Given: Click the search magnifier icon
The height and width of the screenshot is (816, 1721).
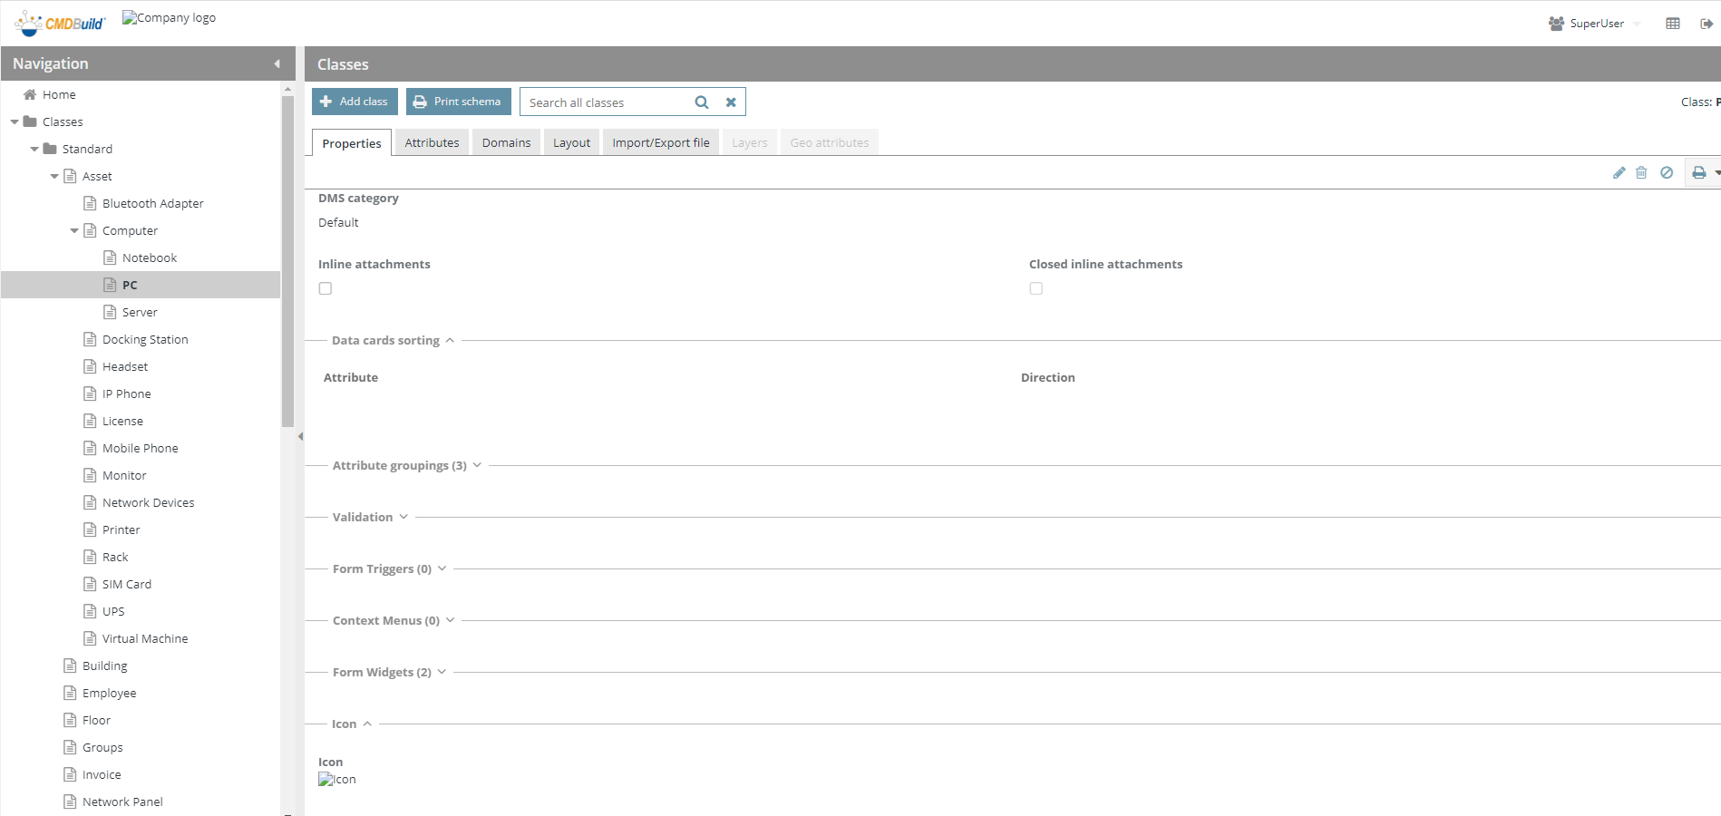Looking at the screenshot, I should point(702,102).
